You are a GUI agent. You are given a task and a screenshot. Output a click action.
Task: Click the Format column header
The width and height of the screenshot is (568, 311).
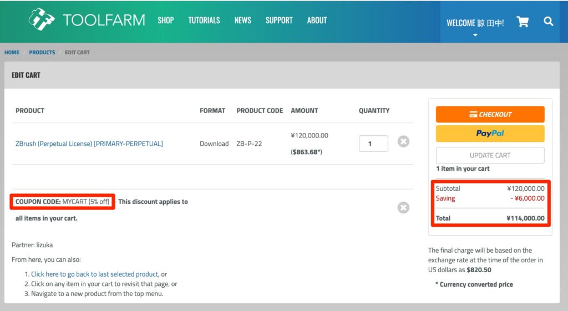coord(212,111)
